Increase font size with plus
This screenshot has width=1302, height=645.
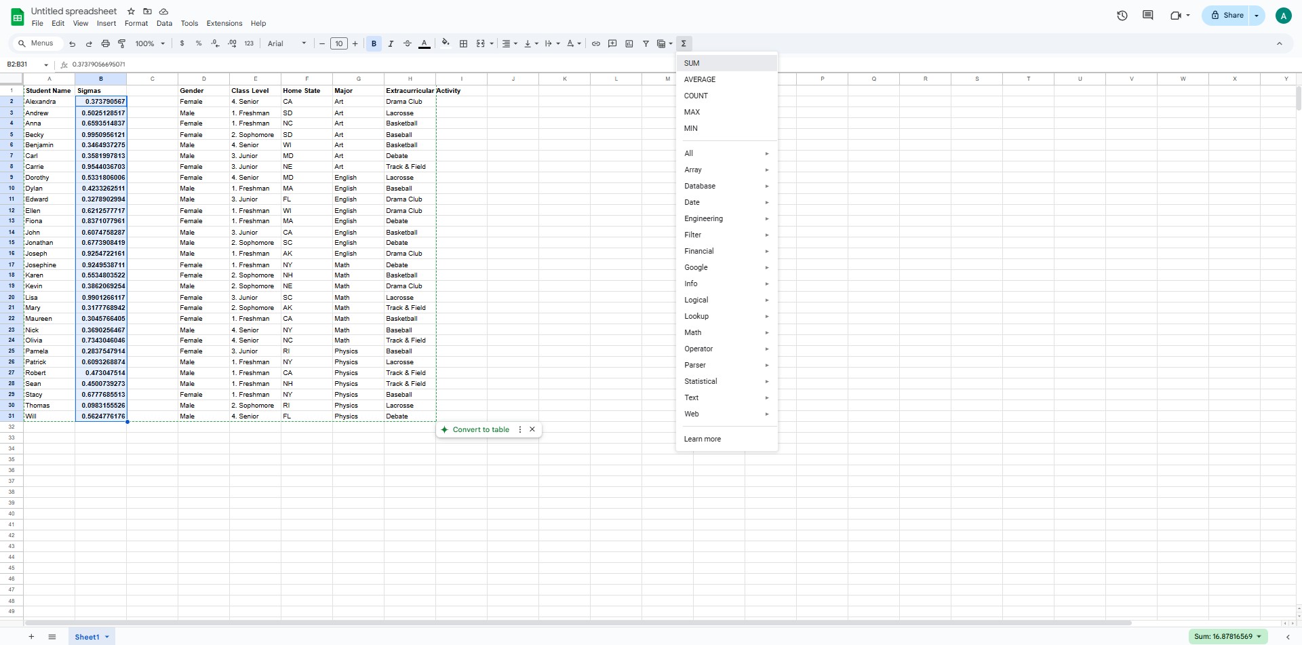click(355, 43)
